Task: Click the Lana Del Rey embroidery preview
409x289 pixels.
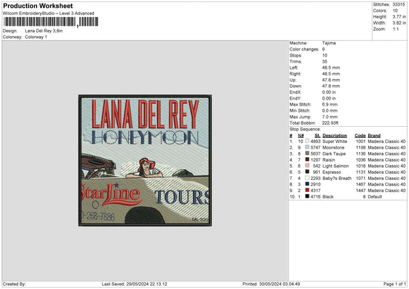Action: 145,160
